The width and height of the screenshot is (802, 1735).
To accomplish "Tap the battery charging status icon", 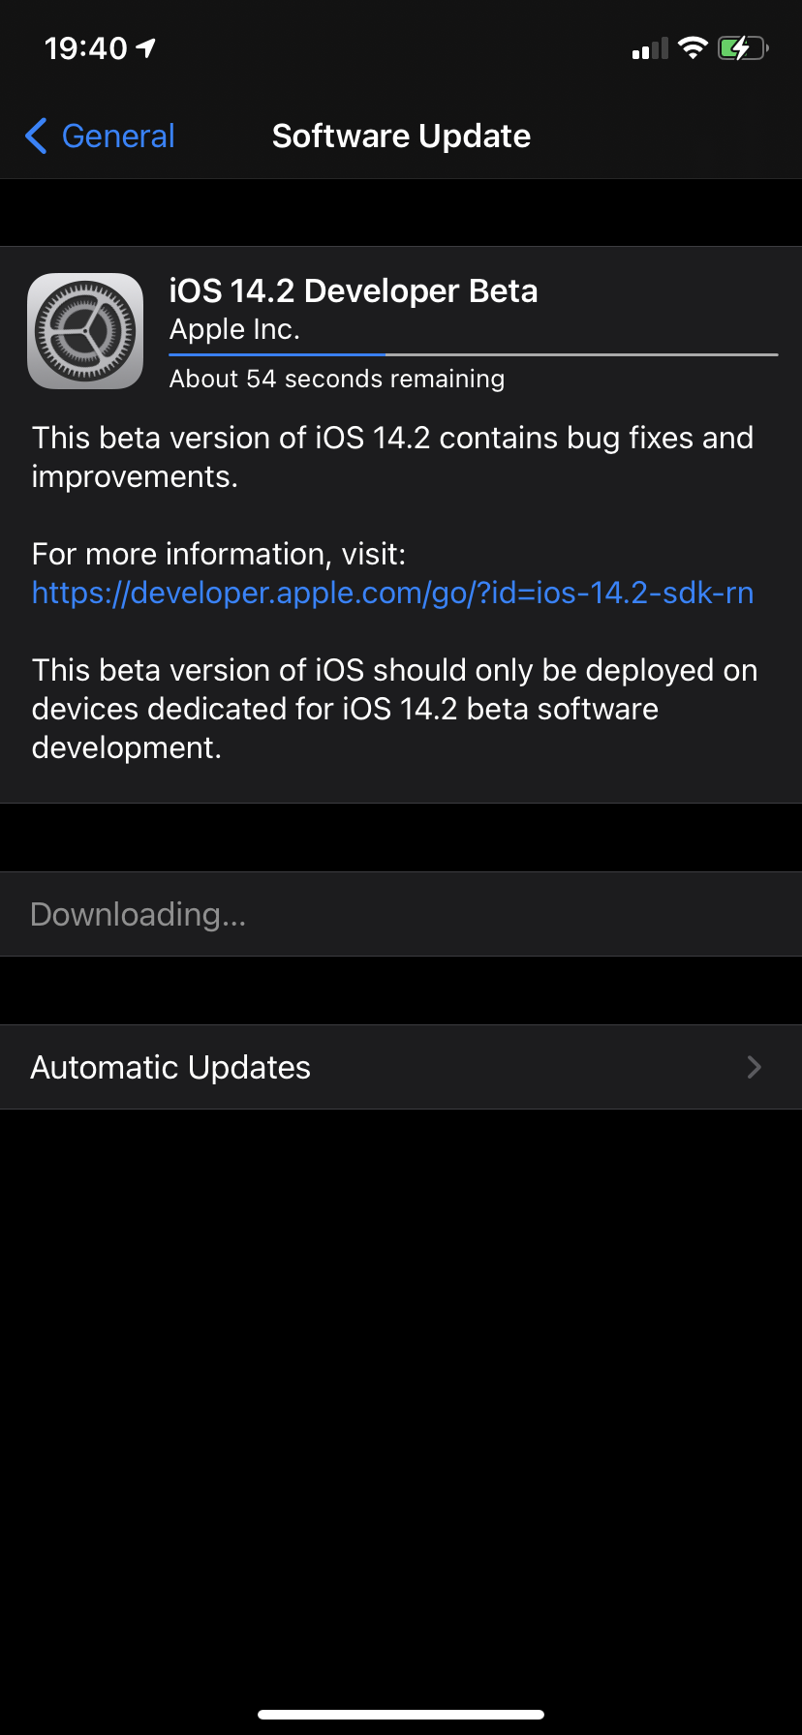I will (x=743, y=47).
